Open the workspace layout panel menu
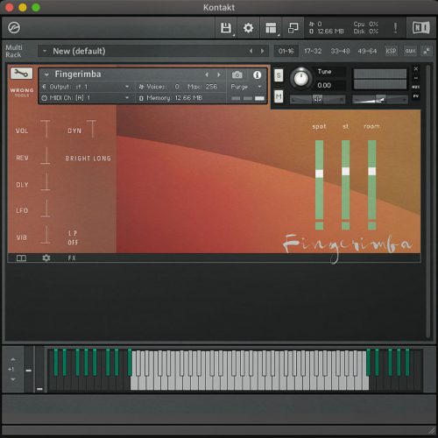438x438 pixels. click(x=271, y=28)
